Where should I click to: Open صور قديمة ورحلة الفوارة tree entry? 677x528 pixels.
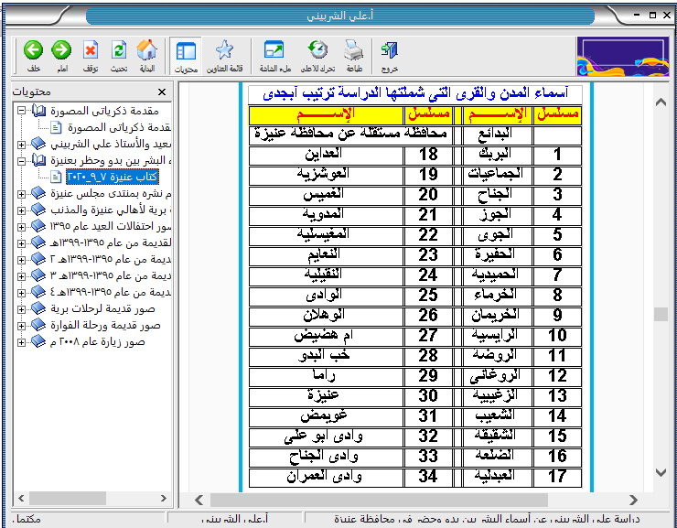105,326
